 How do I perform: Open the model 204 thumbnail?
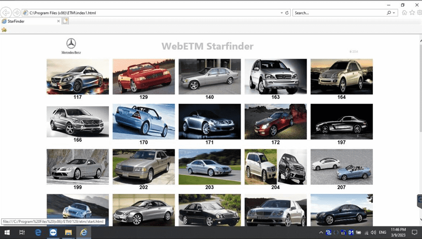coord(276,167)
